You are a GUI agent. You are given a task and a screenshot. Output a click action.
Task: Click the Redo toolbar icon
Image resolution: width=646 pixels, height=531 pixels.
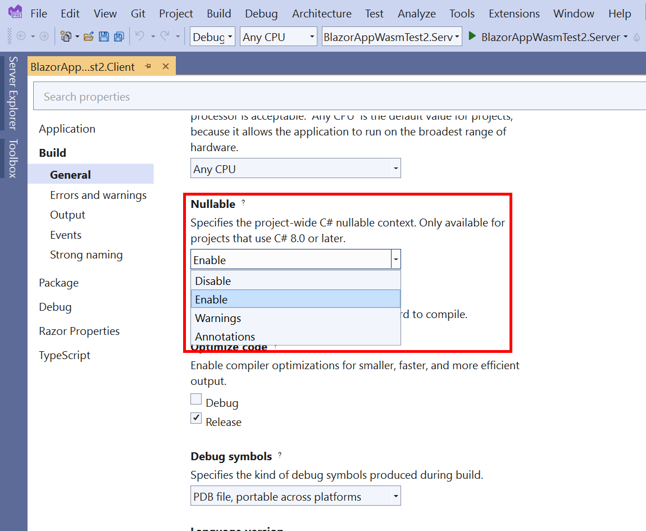coord(165,37)
